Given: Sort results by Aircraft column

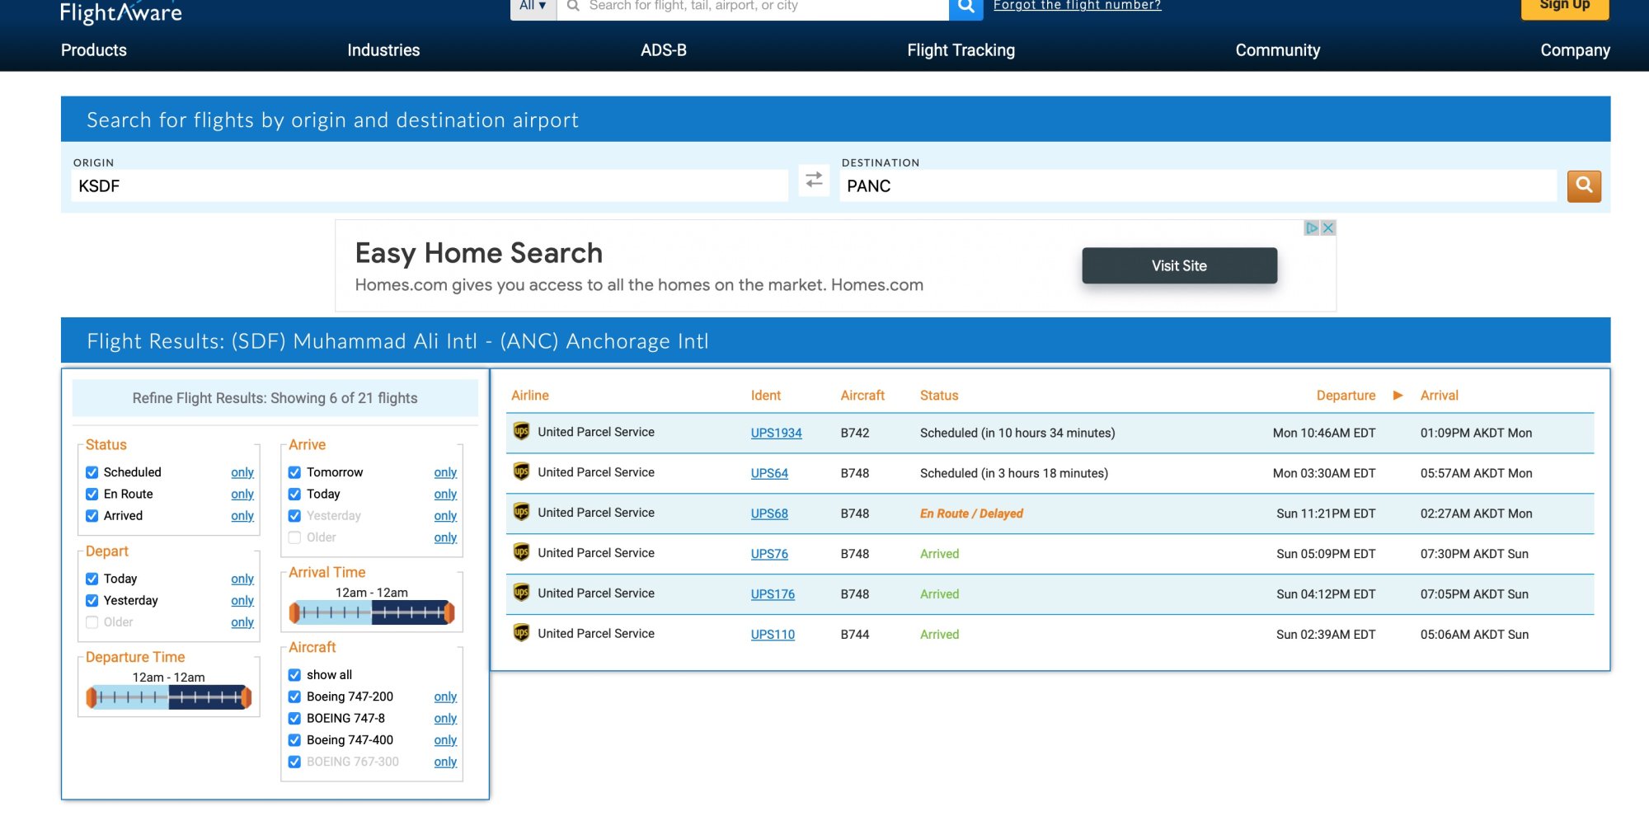Looking at the screenshot, I should click(x=862, y=396).
